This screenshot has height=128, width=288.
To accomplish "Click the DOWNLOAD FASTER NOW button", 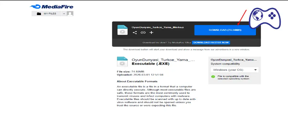I will point(212,42).
